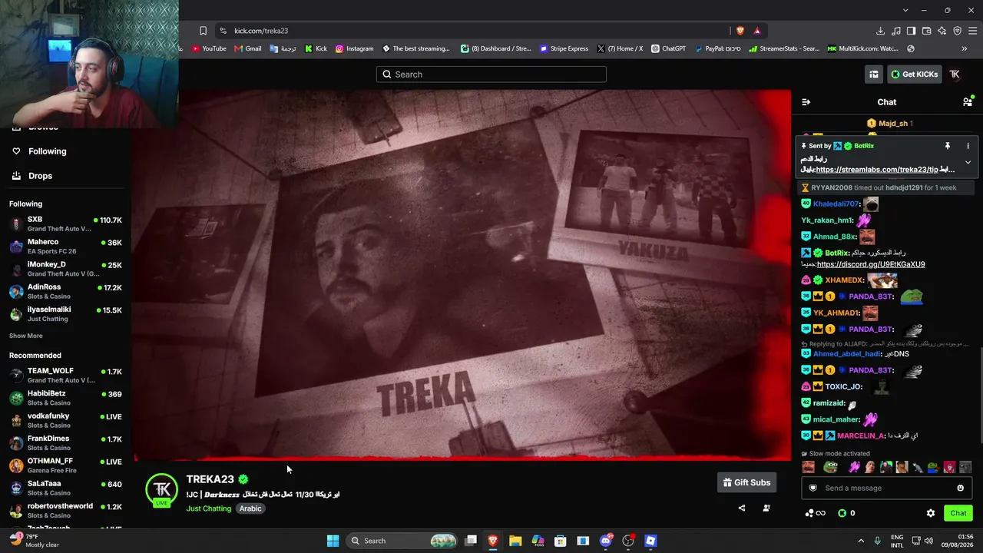Open pinned message three-dot options
This screenshot has height=553, width=983.
pyautogui.click(x=968, y=146)
